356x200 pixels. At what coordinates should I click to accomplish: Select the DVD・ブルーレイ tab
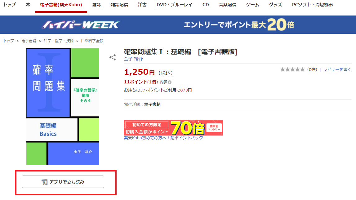tap(174, 5)
